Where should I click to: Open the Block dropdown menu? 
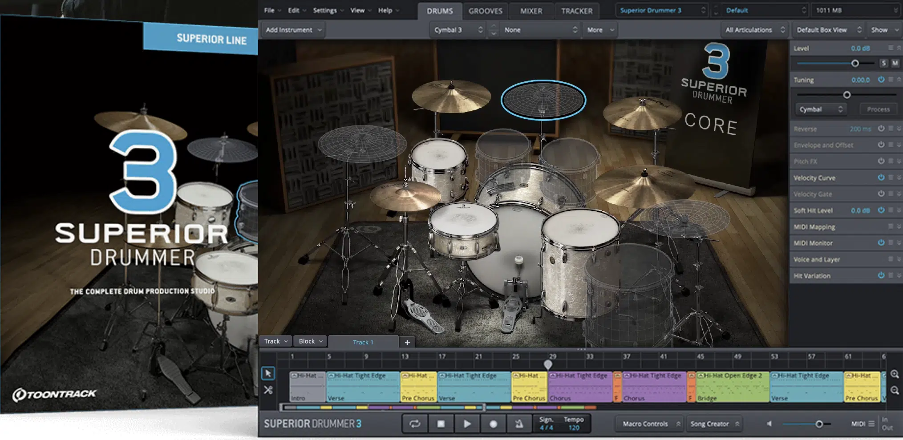(x=310, y=341)
